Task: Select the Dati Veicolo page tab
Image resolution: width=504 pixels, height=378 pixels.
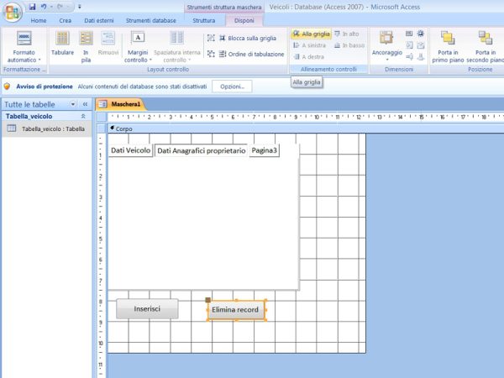Action: point(130,150)
